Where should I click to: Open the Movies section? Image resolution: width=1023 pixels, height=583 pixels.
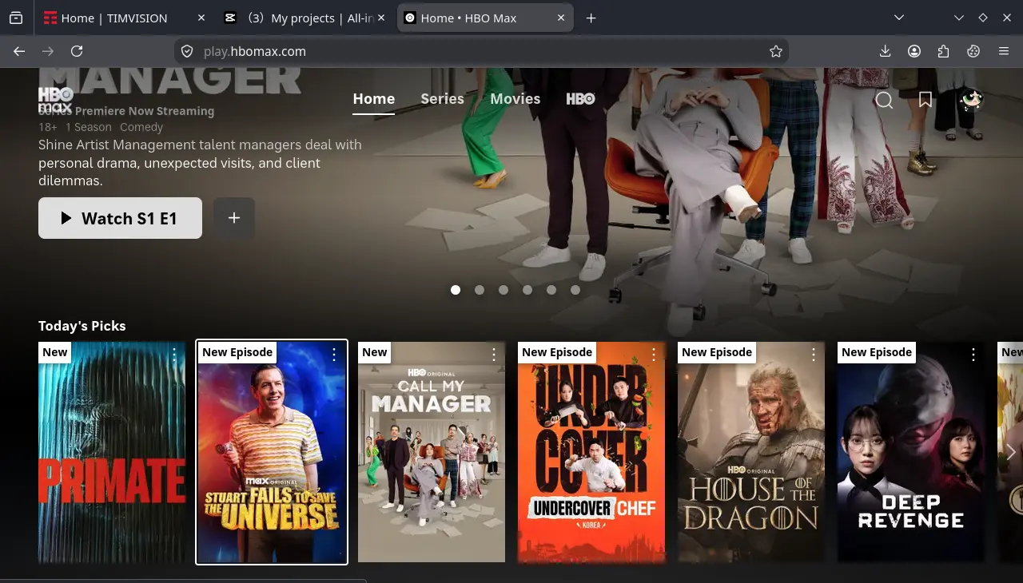[x=515, y=99]
